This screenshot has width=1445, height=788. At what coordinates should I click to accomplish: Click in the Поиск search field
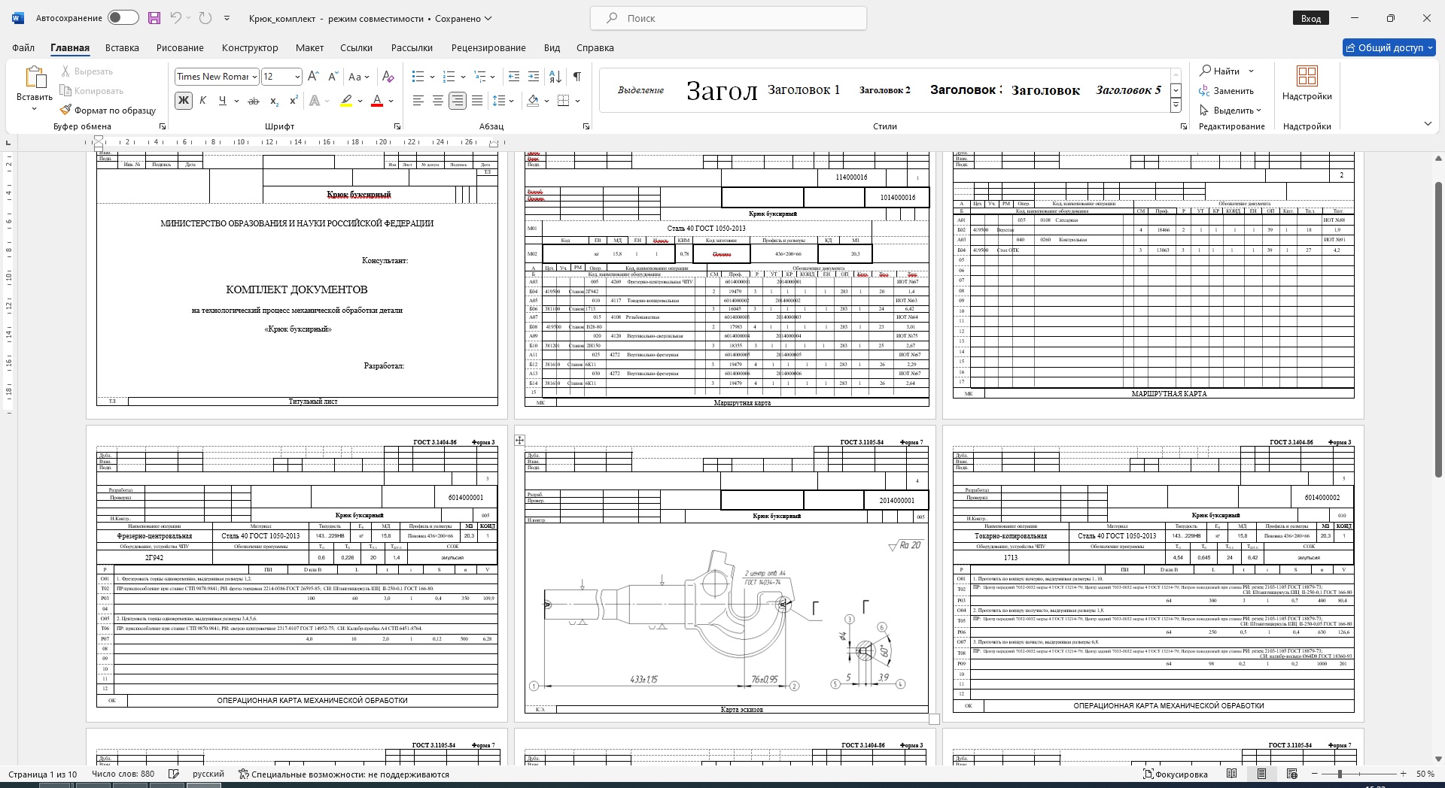point(728,18)
